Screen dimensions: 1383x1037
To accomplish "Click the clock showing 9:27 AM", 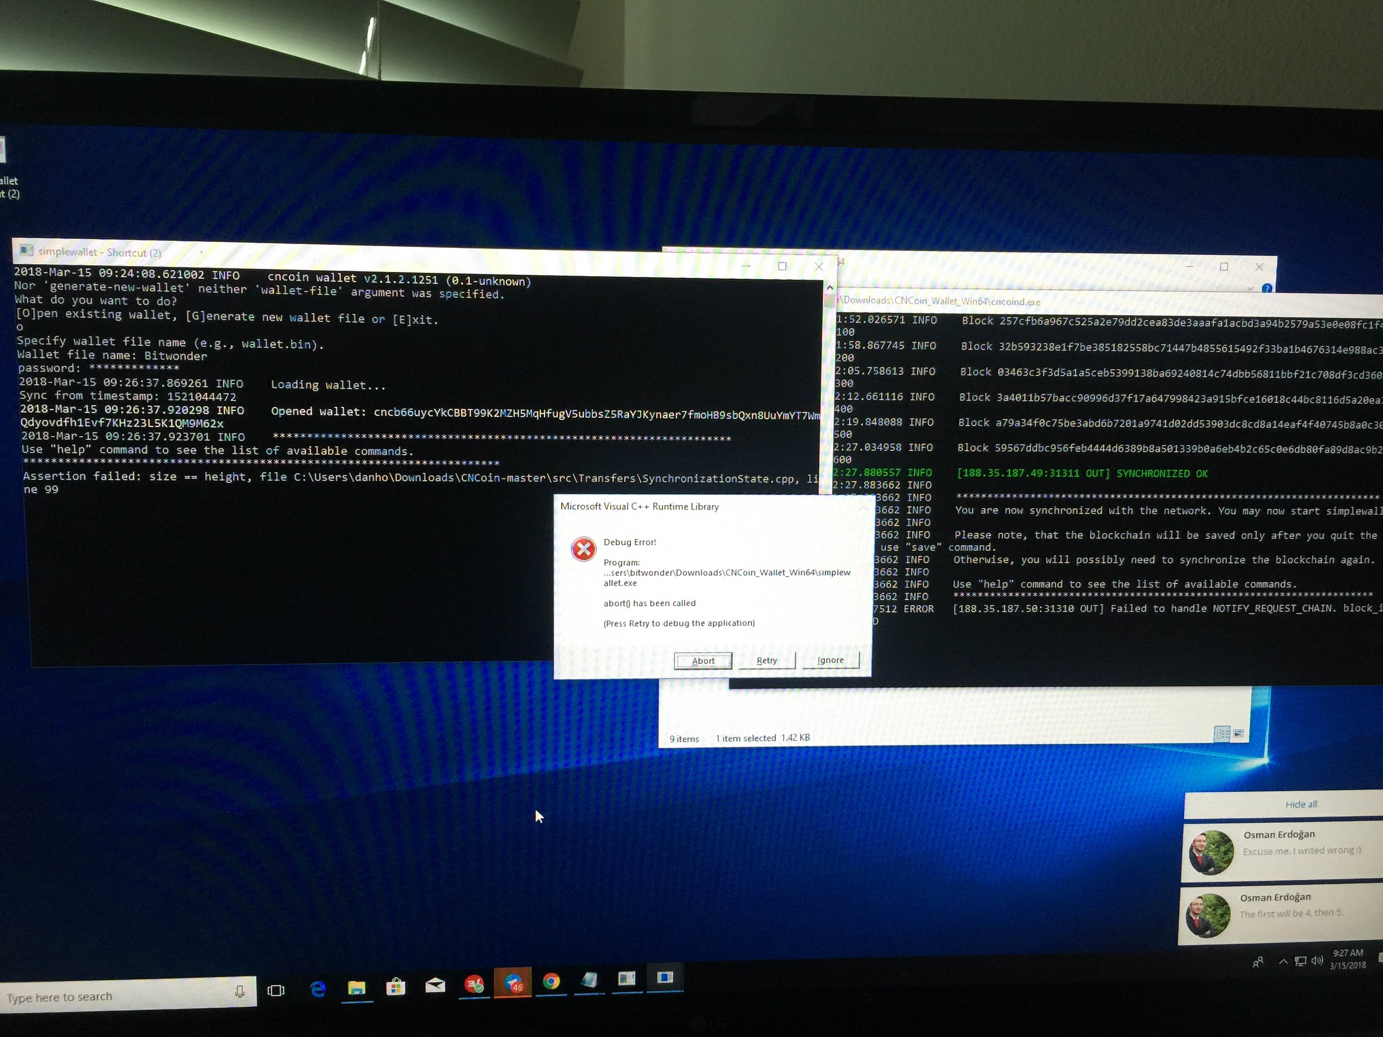I will pyautogui.click(x=1347, y=958).
